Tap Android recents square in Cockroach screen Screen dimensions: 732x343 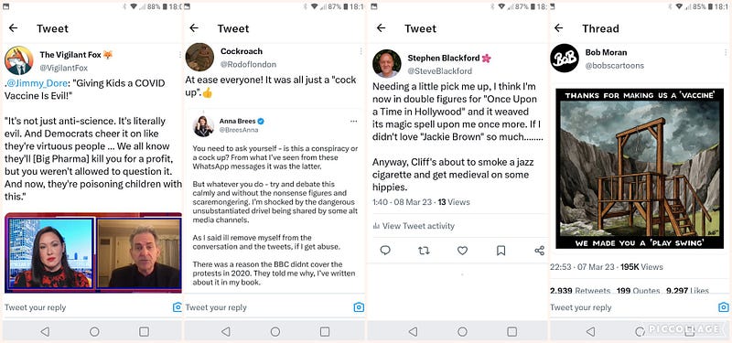pyautogui.click(x=325, y=331)
